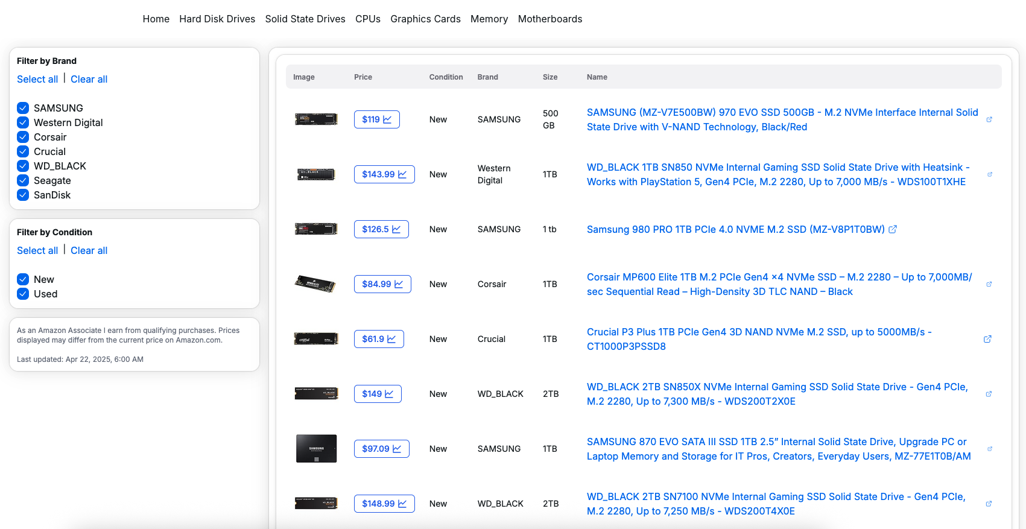
Task: Click the Image column header
Action: coord(304,77)
